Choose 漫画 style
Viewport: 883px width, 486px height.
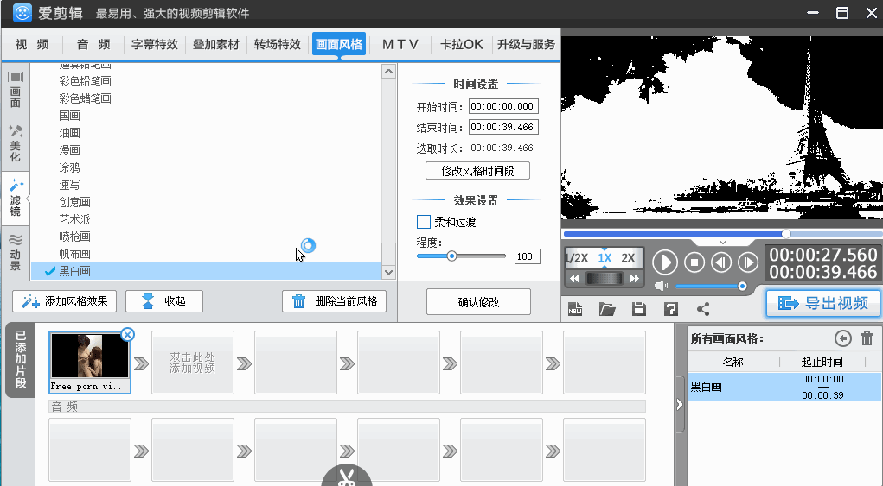click(70, 150)
